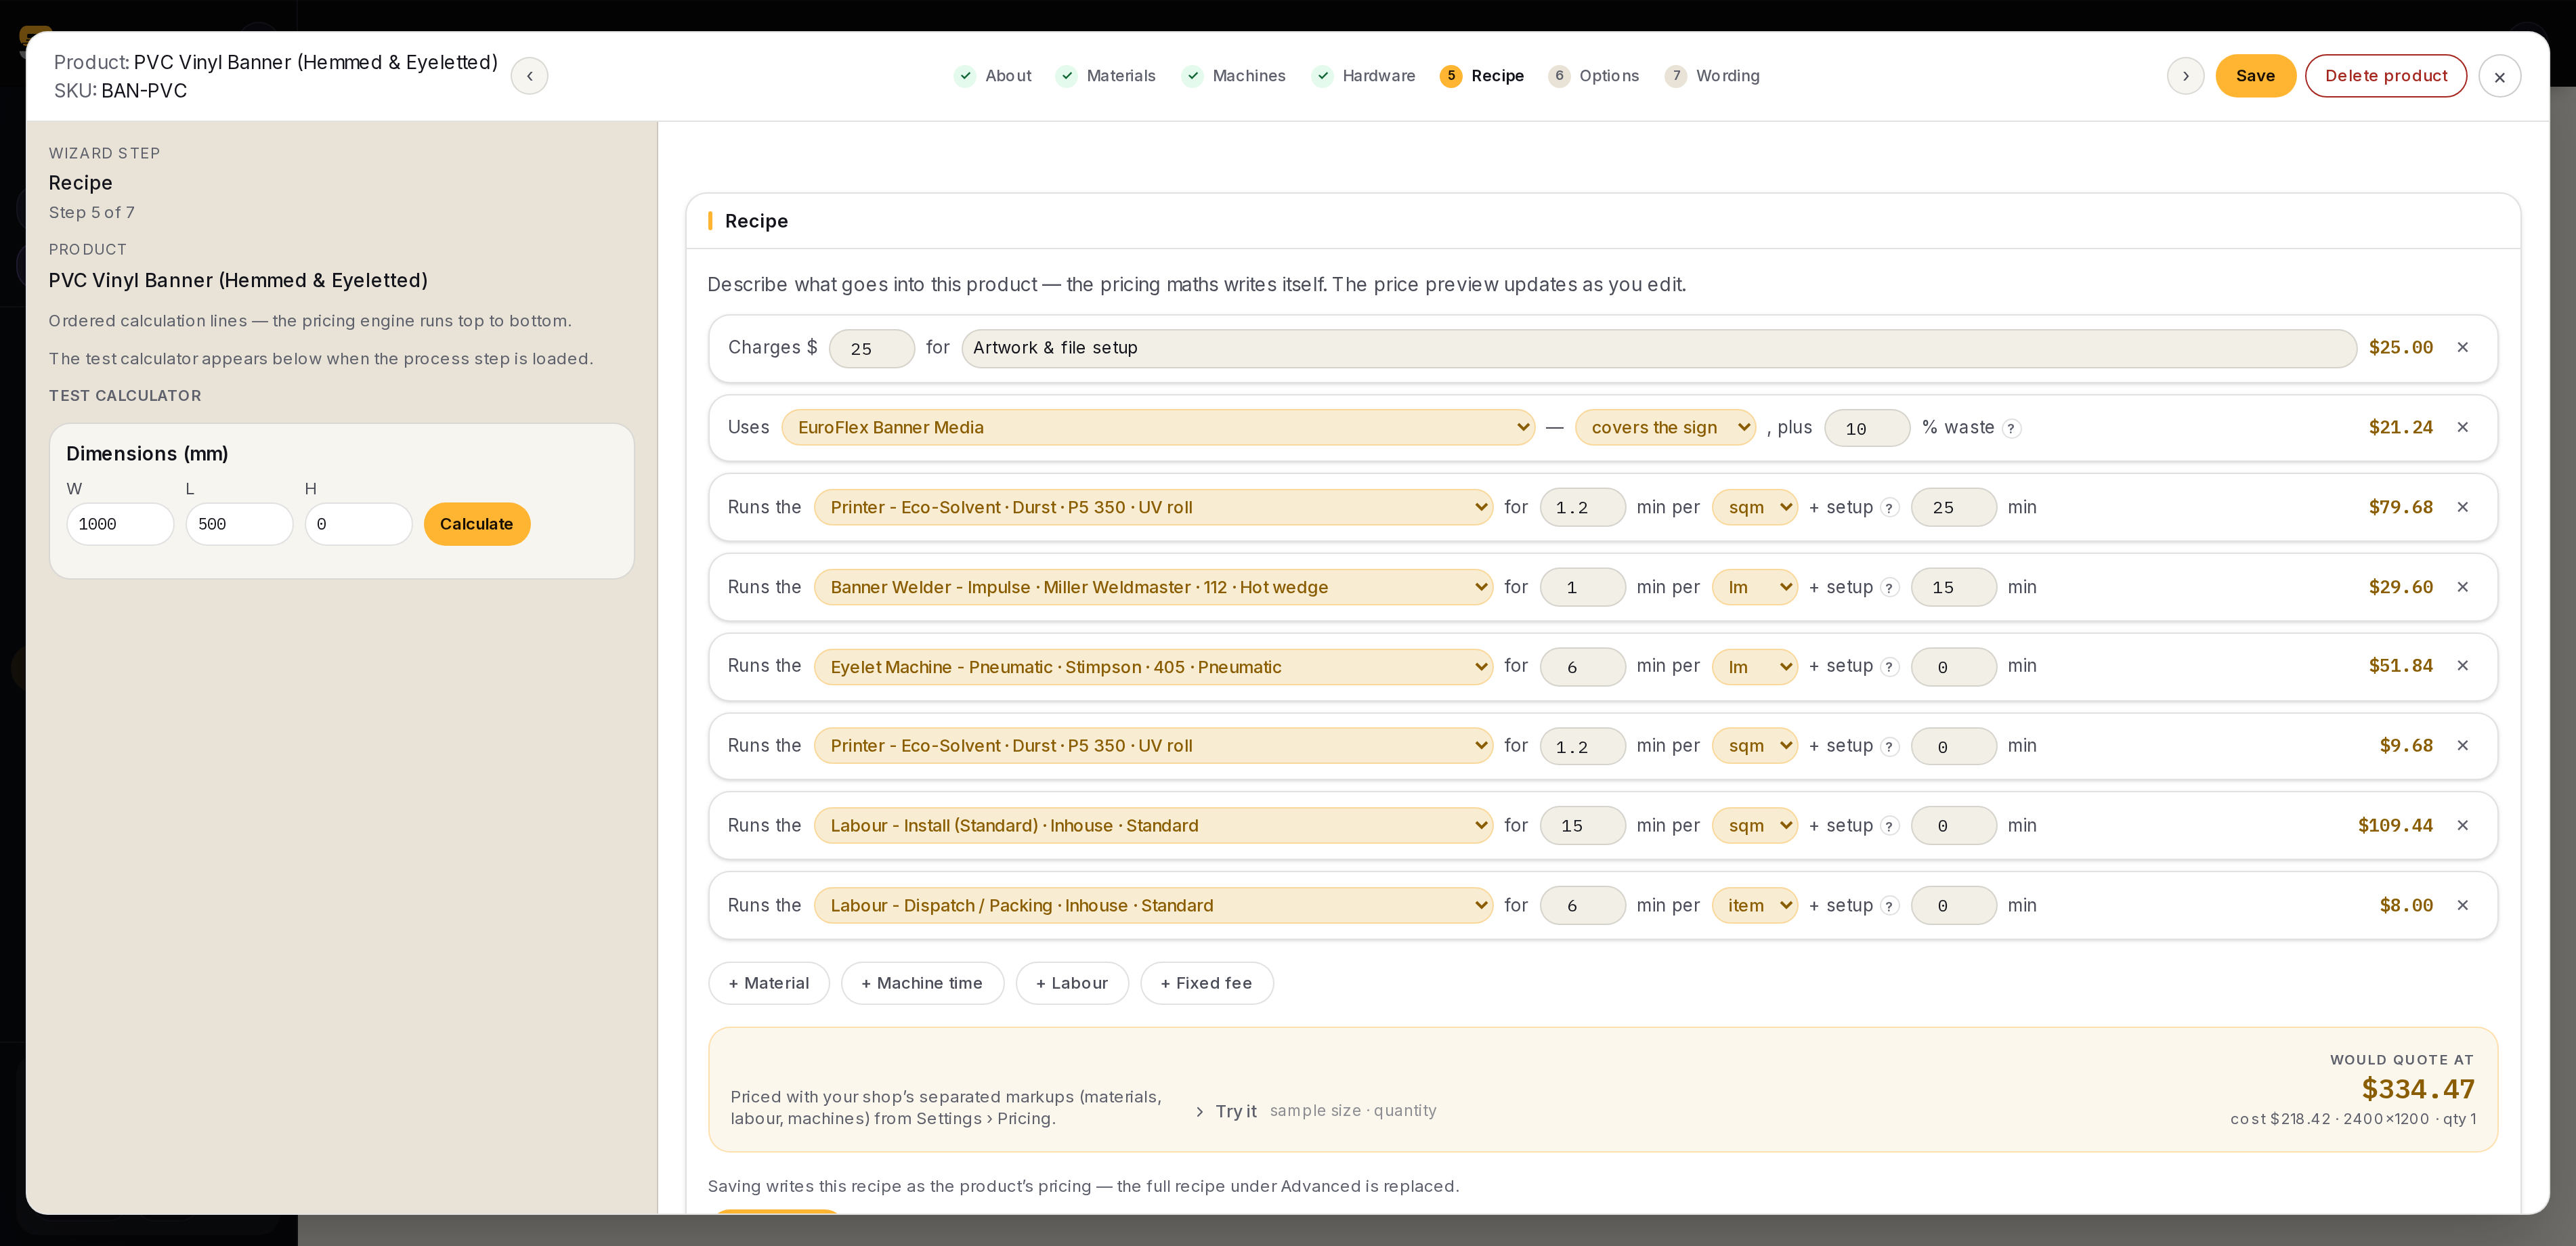Delete the Eyelet Machine line
This screenshot has height=1246, width=2576.
[2462, 666]
